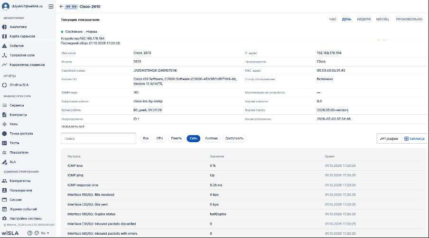Image resolution: width=429 pixels, height=238 pixels.
Task: Click IP address 192.168.176.194 value
Action: pyautogui.click(x=329, y=53)
